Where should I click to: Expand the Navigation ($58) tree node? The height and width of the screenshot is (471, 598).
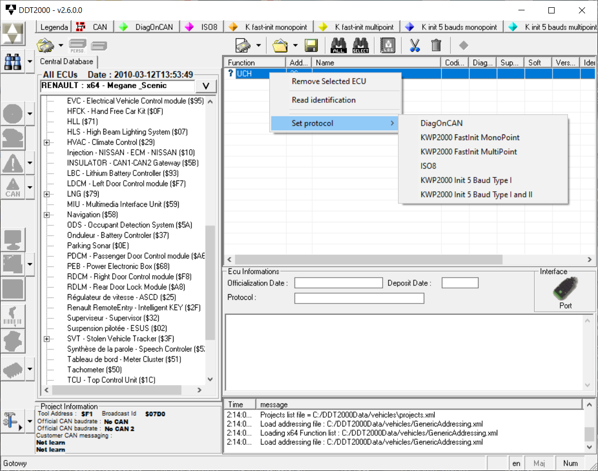point(47,215)
